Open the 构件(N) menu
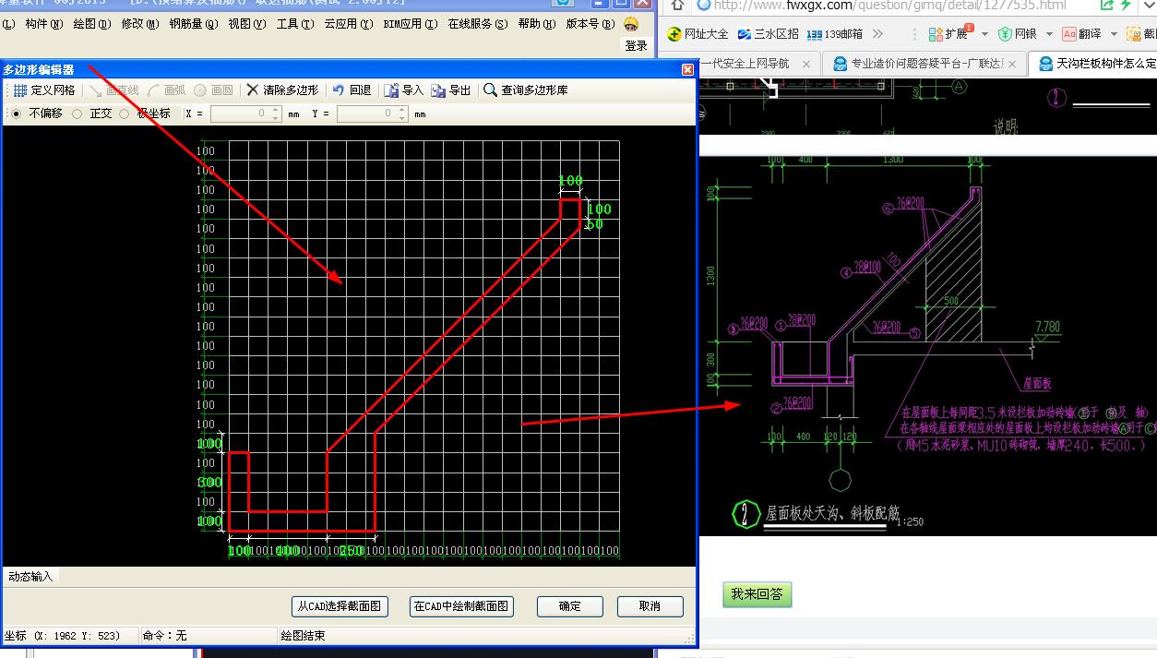Viewport: 1157px width, 658px height. [44, 24]
